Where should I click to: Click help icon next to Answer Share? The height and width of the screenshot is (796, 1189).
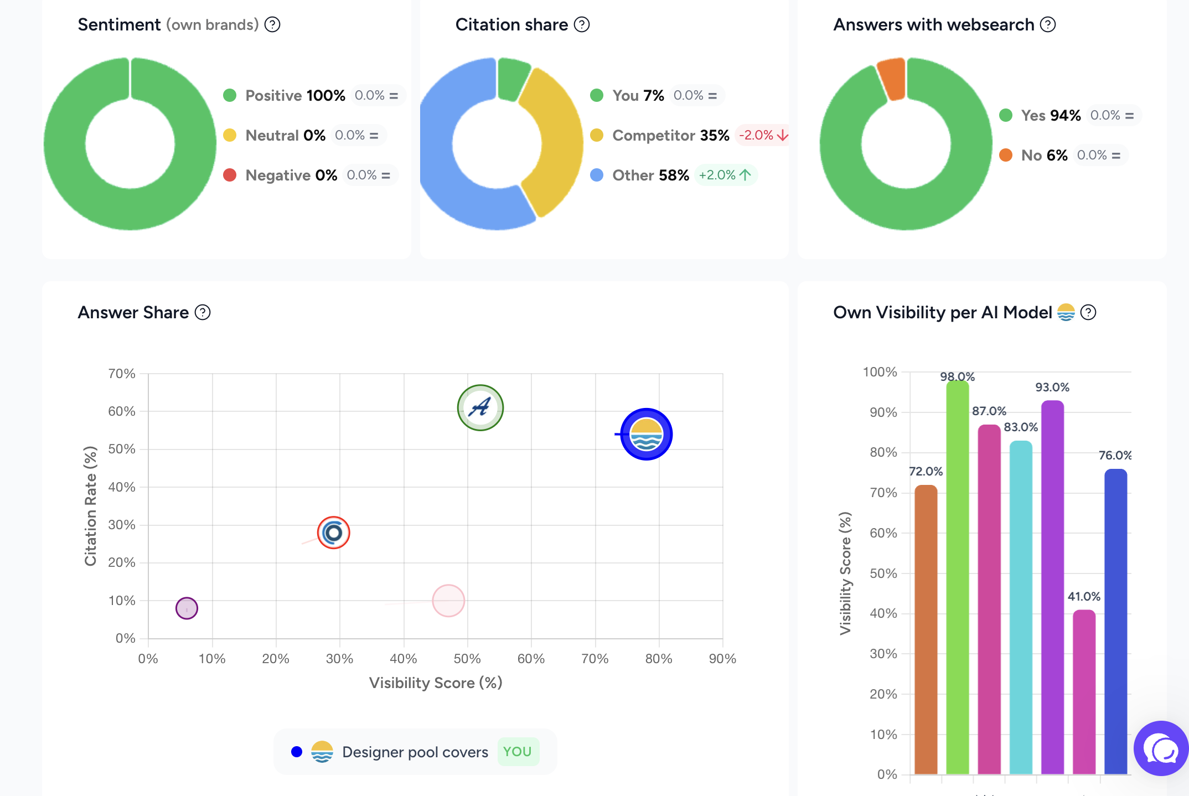(203, 312)
